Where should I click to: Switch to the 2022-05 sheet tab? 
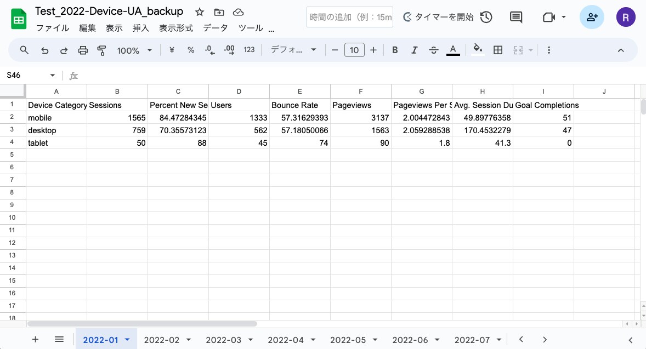coord(348,340)
